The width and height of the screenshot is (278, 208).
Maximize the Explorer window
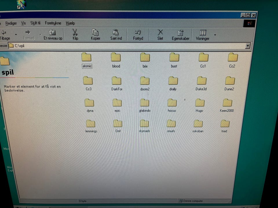click(248, 15)
